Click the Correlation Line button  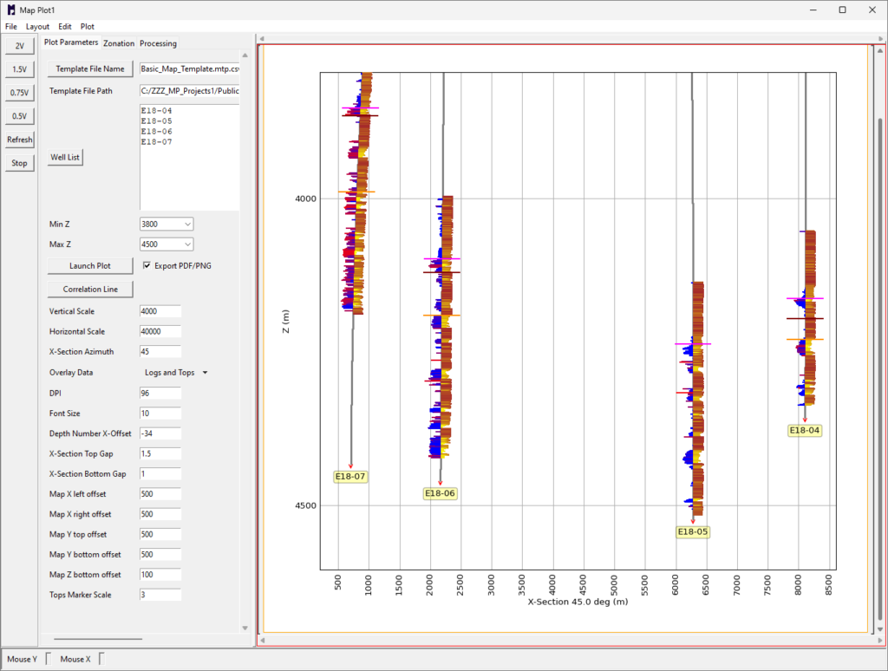pos(90,289)
